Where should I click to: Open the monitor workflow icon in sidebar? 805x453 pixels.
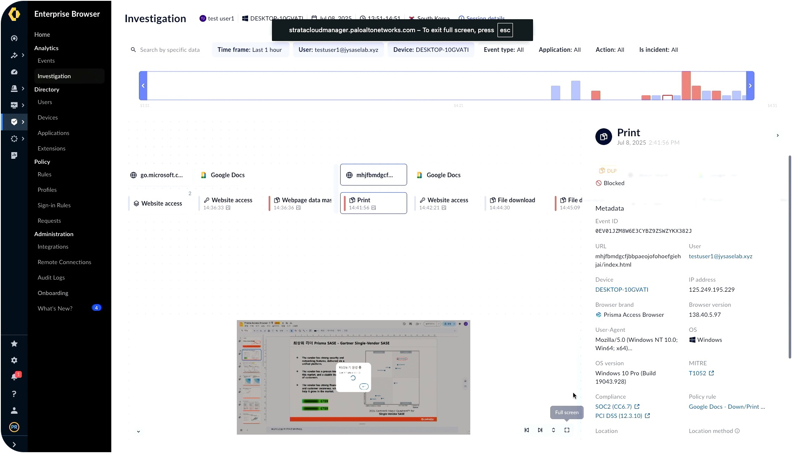click(14, 105)
